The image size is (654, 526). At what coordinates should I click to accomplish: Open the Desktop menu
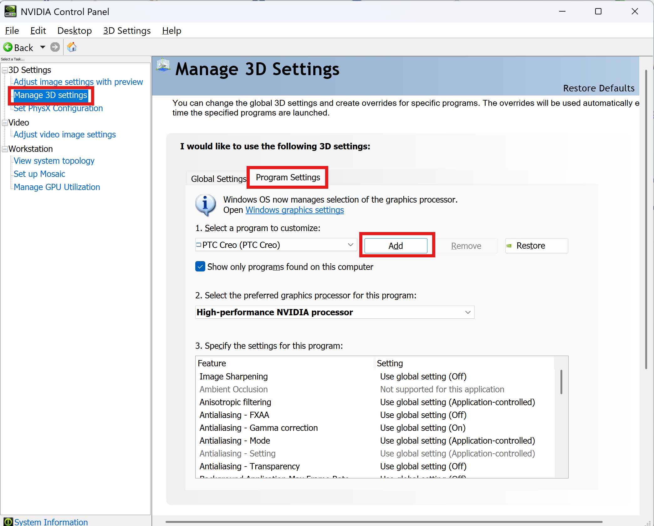tap(74, 31)
